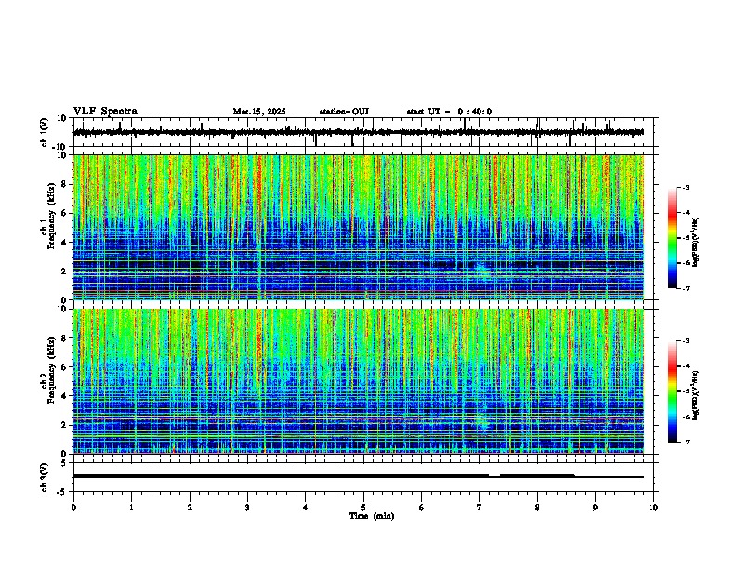Click the ch.2 spectrogram plot
This screenshot has height=569, width=736.
[x=359, y=381]
